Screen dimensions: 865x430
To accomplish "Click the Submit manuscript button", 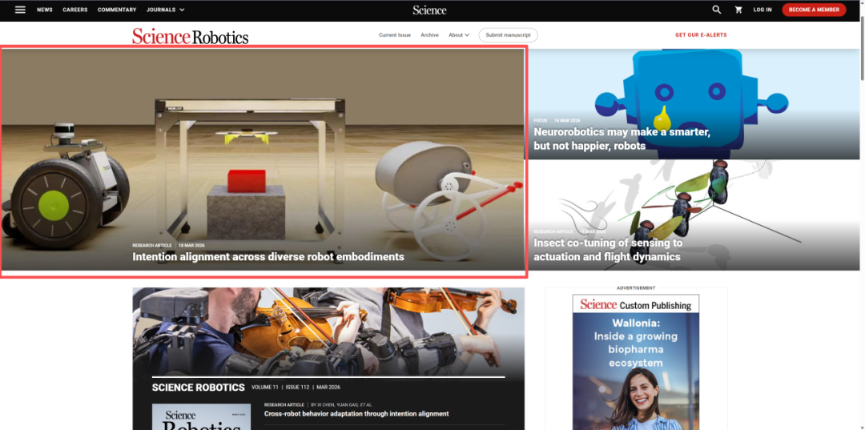I will [508, 35].
